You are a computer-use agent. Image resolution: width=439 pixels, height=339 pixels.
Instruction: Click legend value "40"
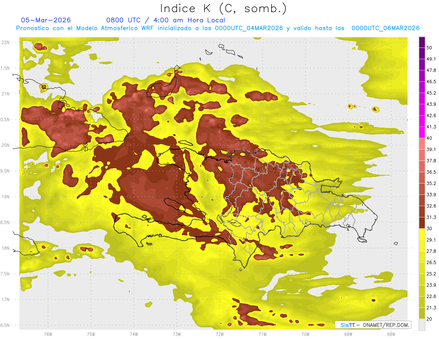click(429, 138)
